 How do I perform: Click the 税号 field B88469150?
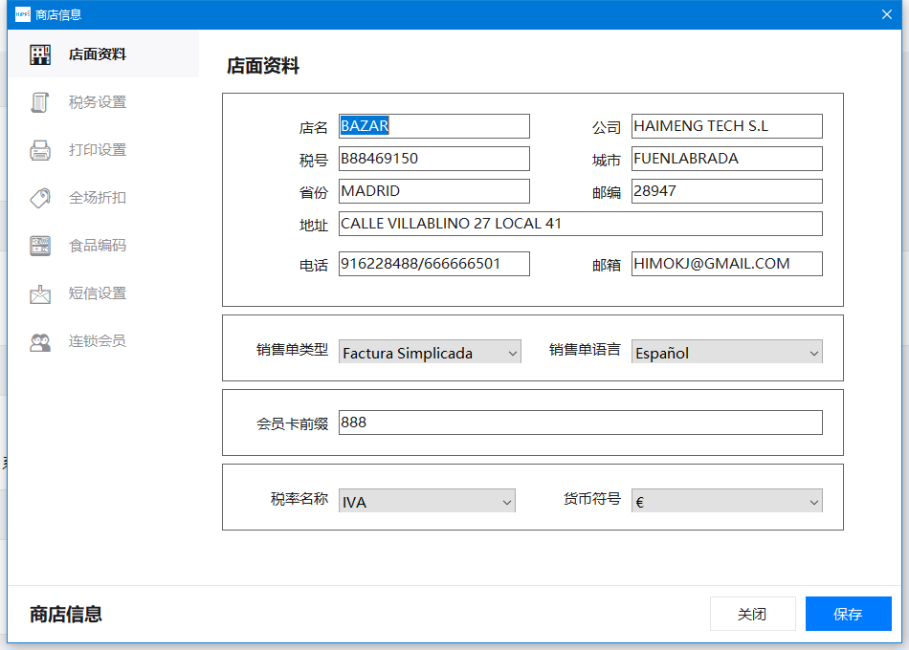click(433, 159)
